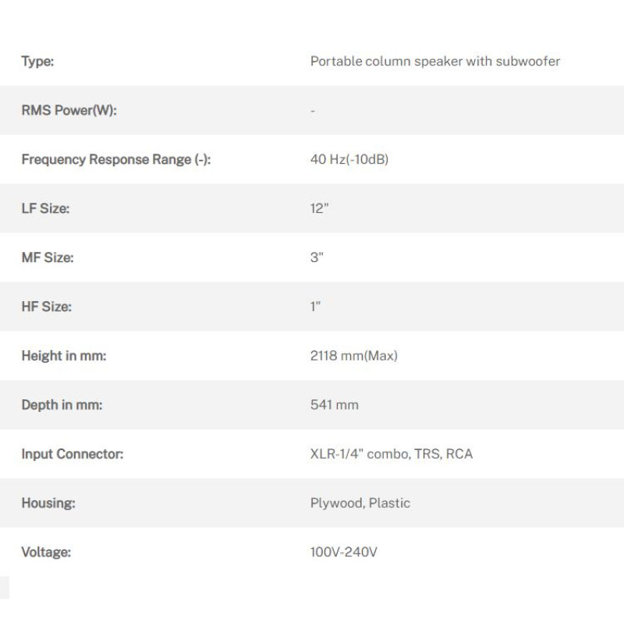Click the 'Housing:' label

point(48,503)
